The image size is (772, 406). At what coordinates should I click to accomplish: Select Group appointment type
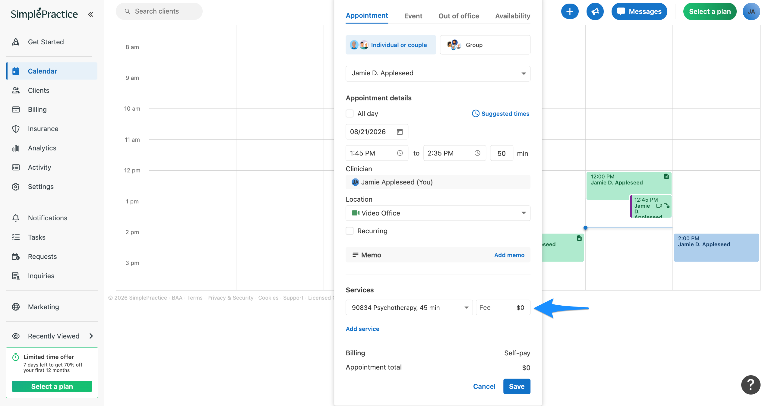pyautogui.click(x=485, y=45)
